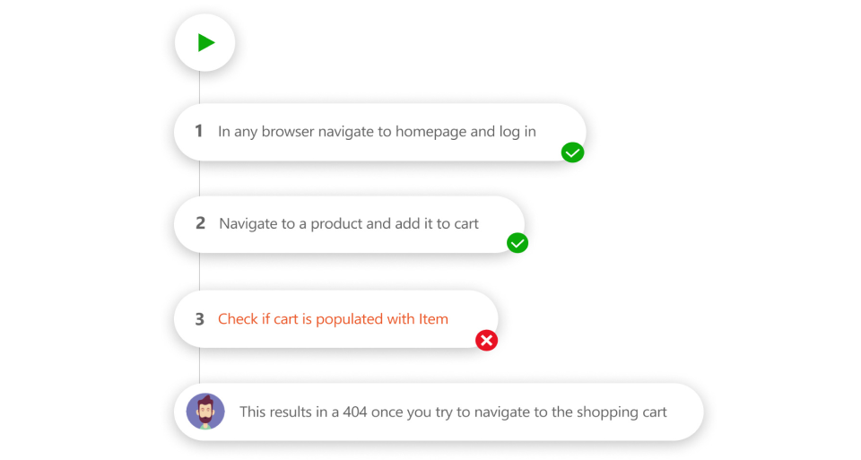Click the green play triangle icon
The image size is (861, 460).
[x=206, y=42]
